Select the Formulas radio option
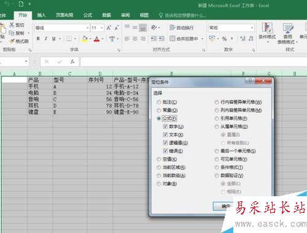307x233 pixels. 166,118
